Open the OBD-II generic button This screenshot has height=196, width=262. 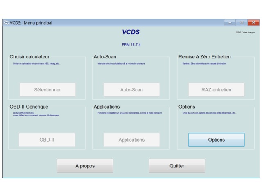[47, 140]
